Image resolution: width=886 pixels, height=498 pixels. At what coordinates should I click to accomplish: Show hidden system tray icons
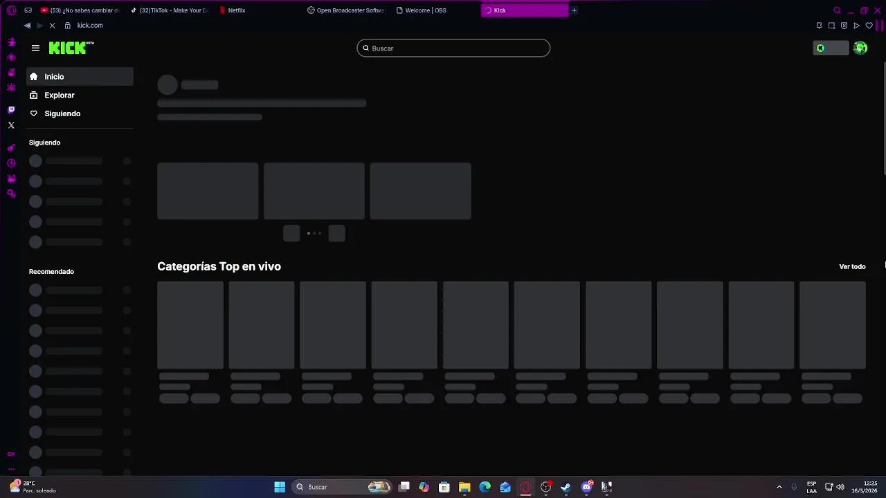pyautogui.click(x=779, y=487)
